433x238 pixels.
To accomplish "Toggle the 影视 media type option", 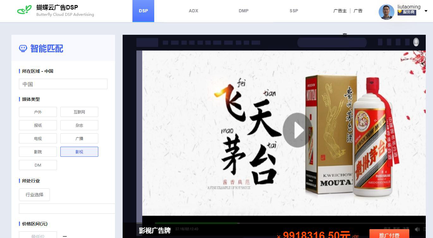I will [x=79, y=152].
